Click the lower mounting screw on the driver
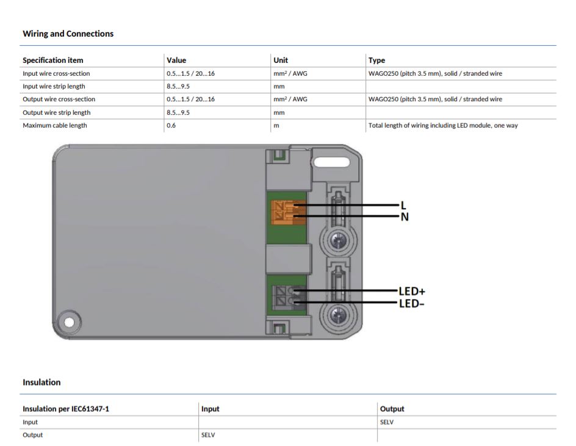576x446 pixels. (x=338, y=315)
